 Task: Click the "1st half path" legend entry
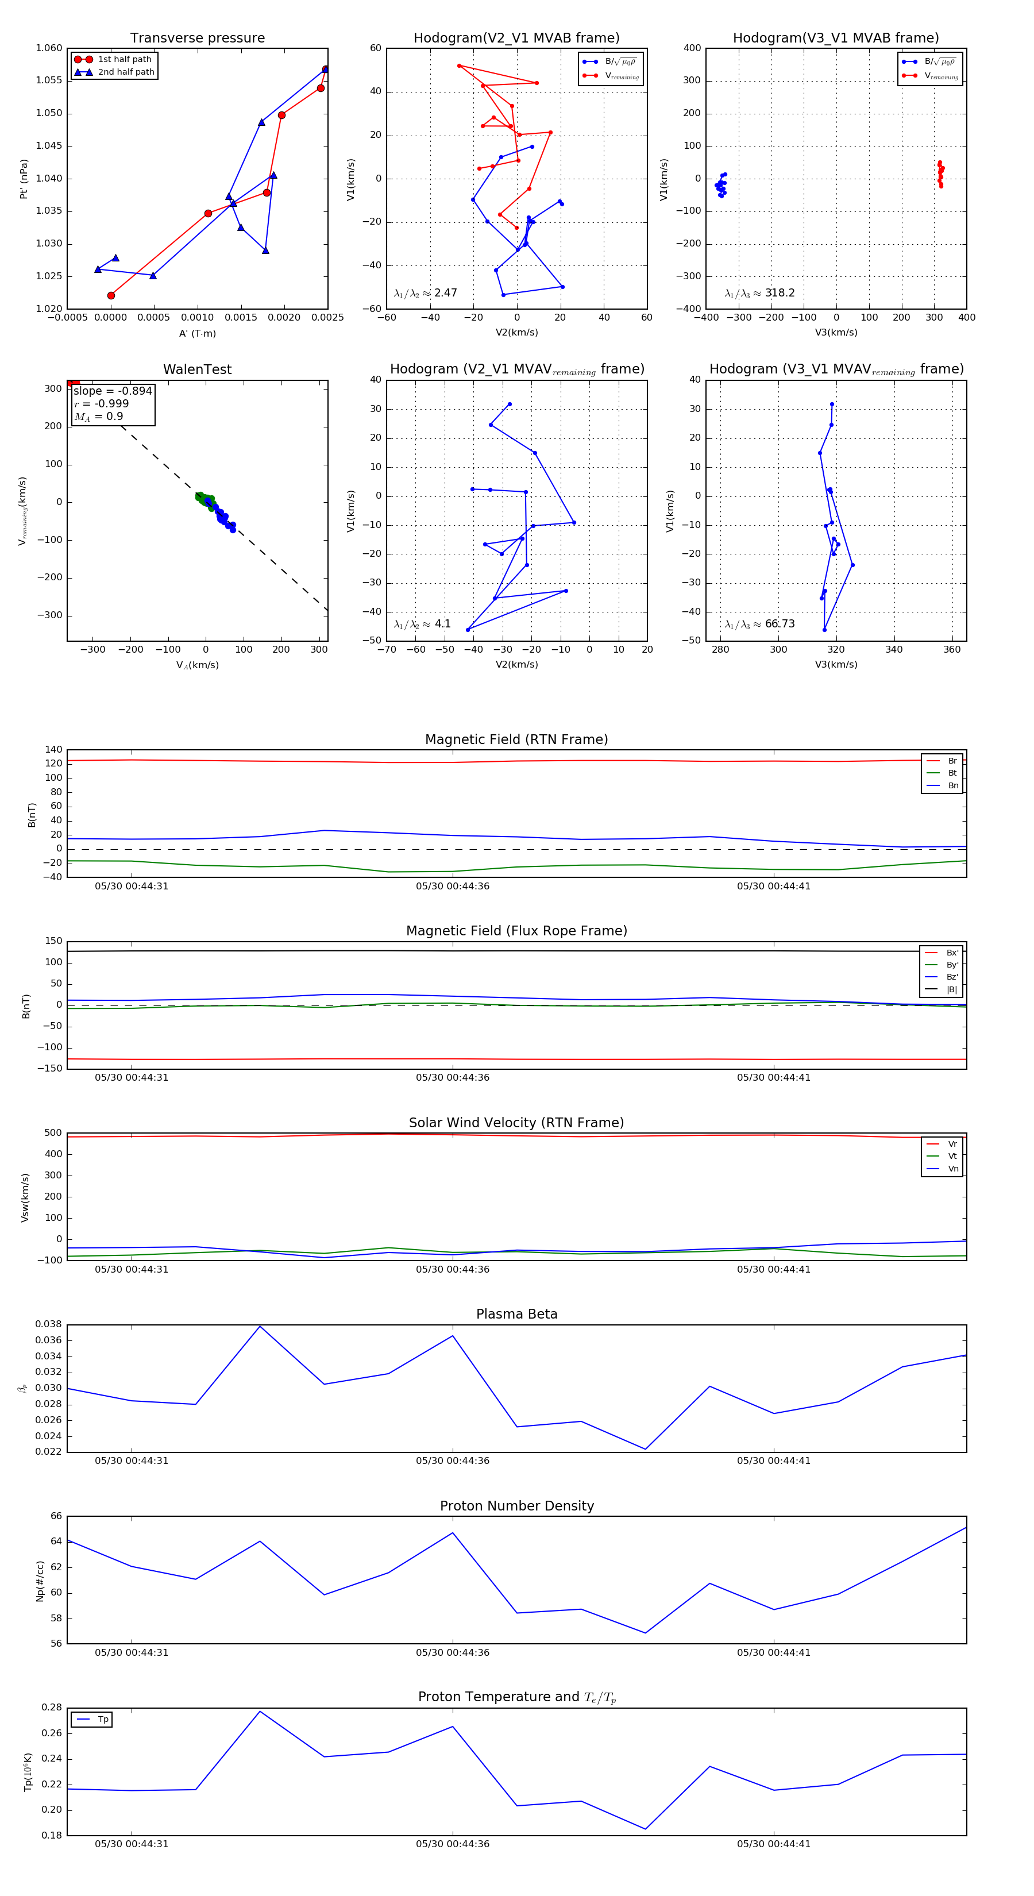(113, 60)
